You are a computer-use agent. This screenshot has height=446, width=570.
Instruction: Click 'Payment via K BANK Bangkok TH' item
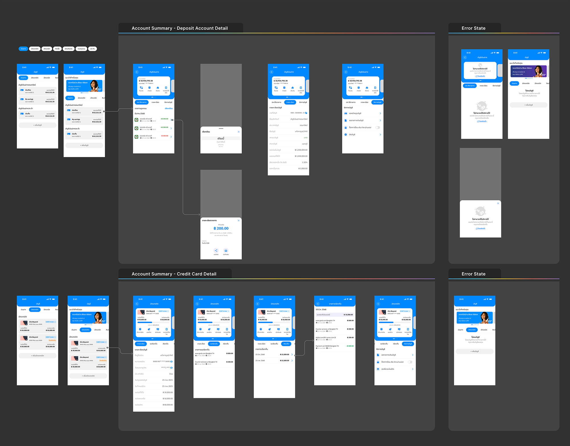click(x=335, y=347)
